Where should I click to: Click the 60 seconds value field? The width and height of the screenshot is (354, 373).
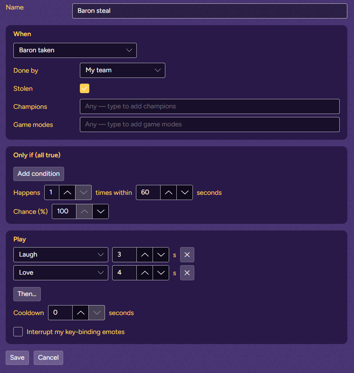(148, 192)
